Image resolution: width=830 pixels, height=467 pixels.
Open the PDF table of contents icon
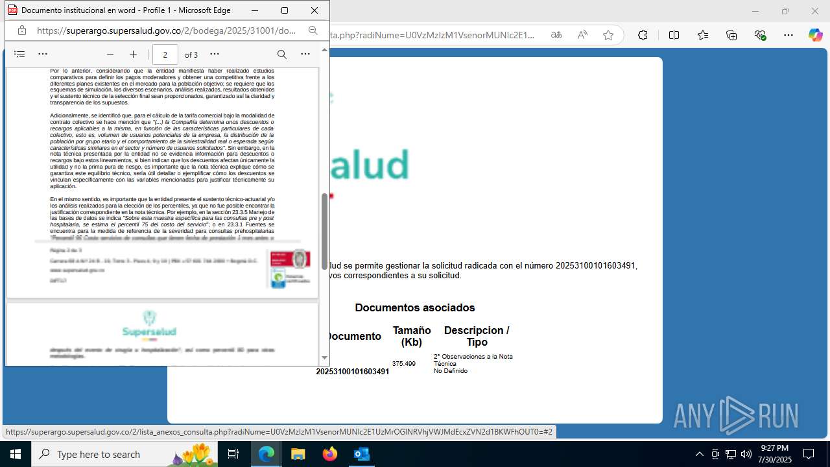click(19, 54)
